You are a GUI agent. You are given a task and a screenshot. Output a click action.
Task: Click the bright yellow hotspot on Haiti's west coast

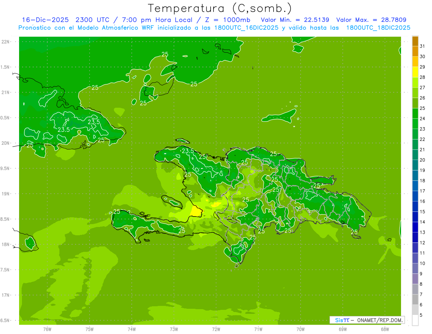coord(196,211)
